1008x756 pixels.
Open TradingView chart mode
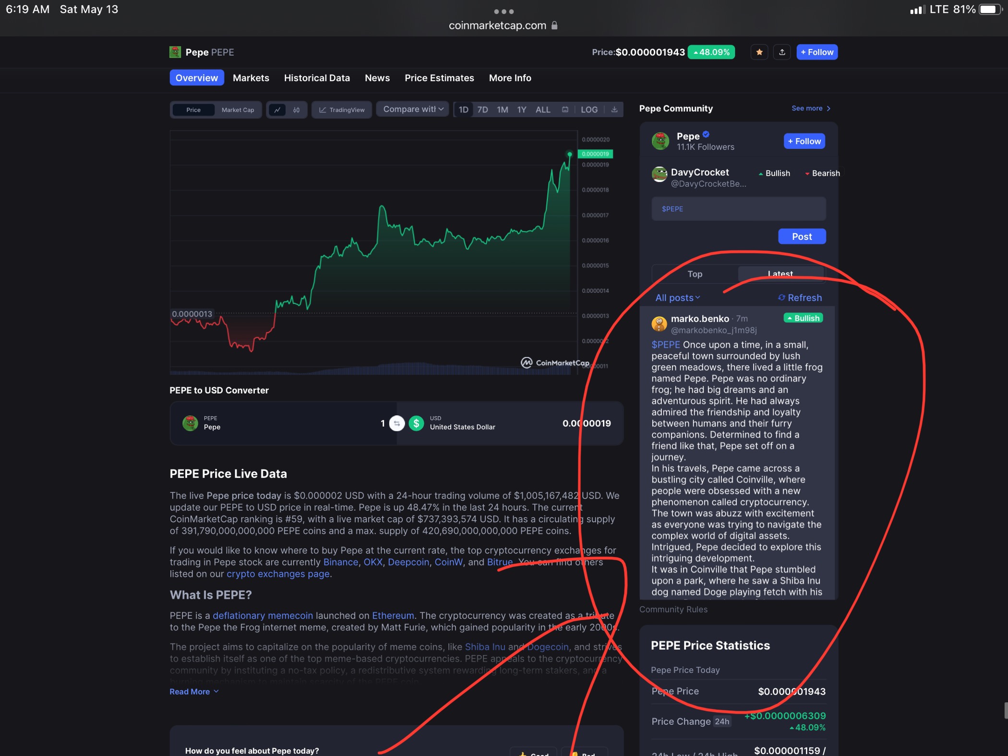tap(342, 110)
